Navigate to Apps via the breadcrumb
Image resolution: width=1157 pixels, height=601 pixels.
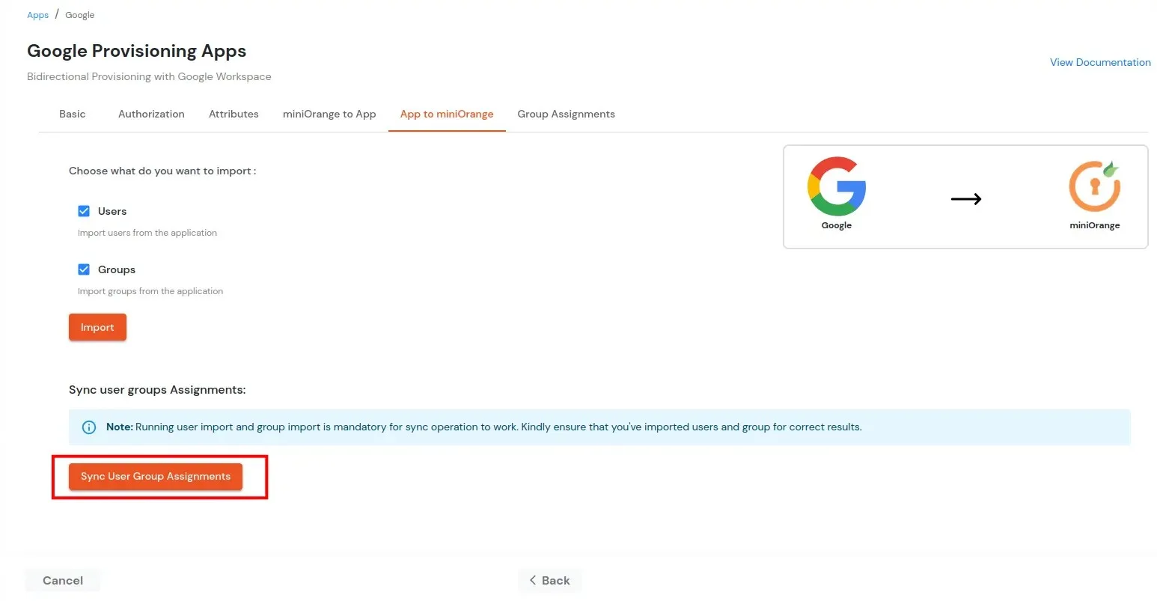[x=37, y=14]
